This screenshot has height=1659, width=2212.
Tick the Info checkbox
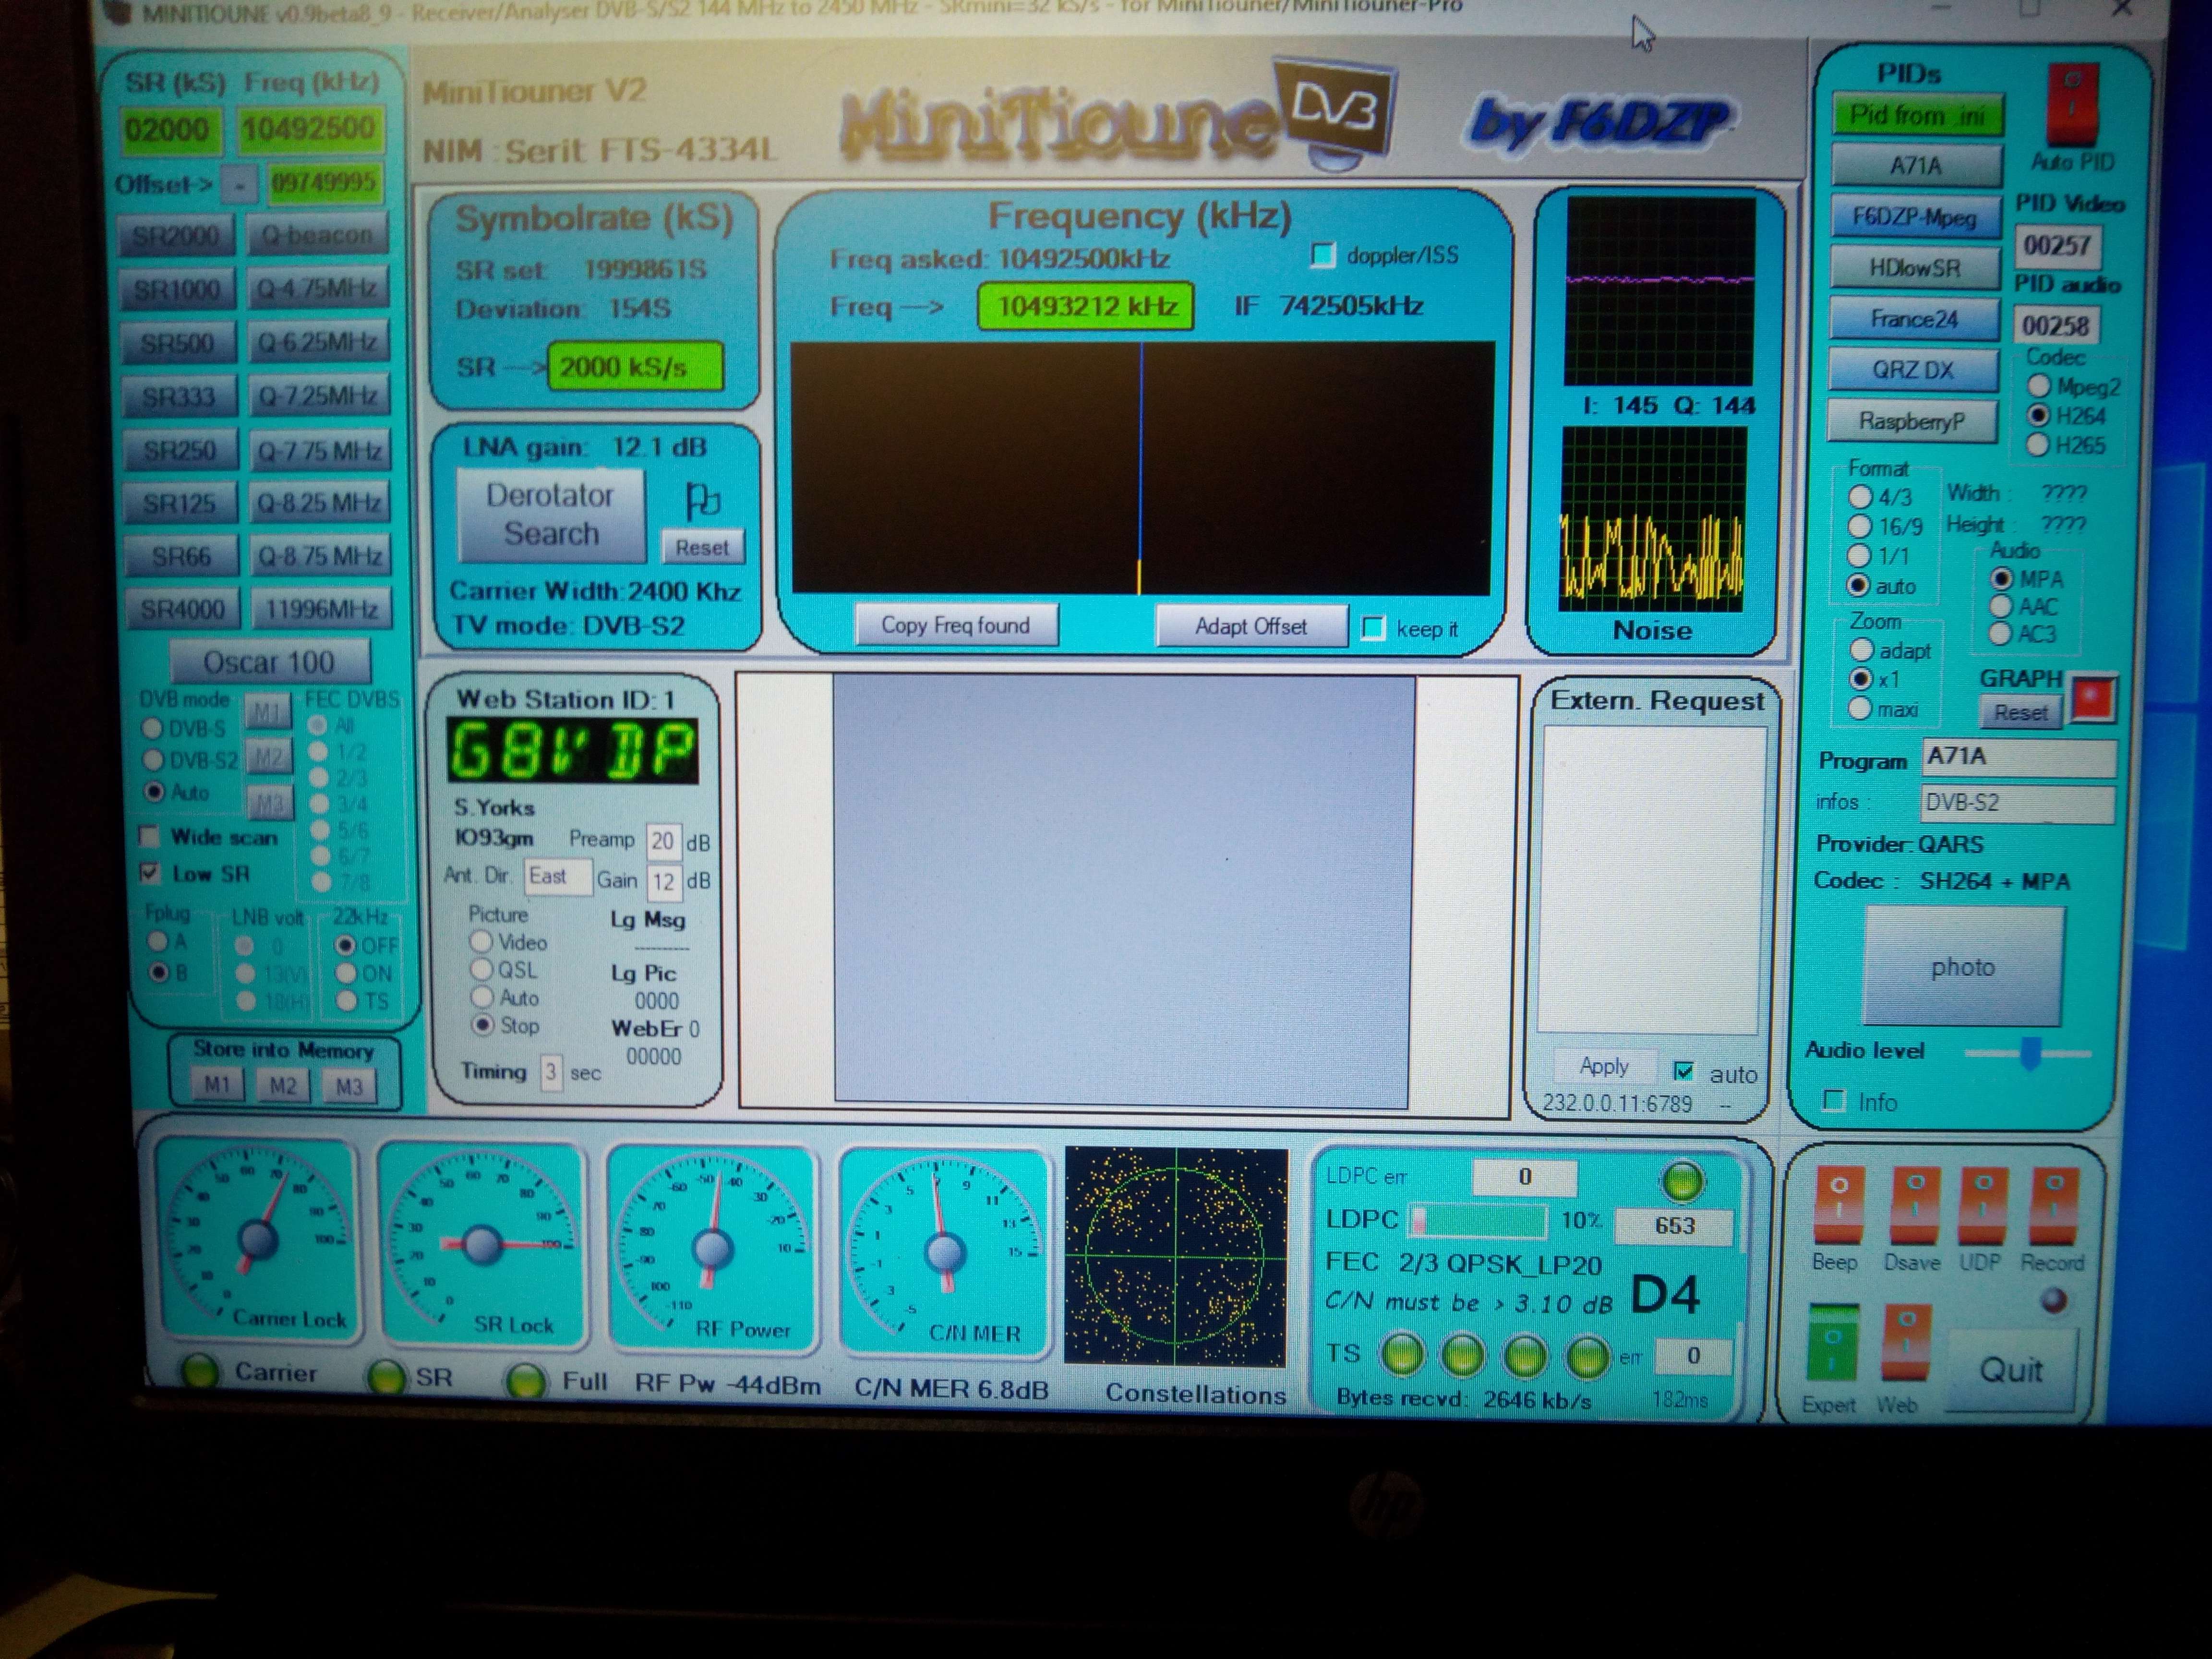coord(1833,1101)
